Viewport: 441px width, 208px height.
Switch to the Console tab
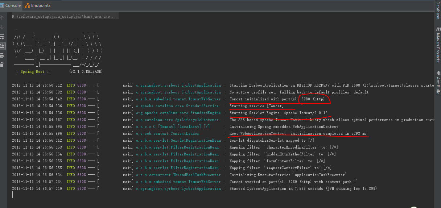11,5
